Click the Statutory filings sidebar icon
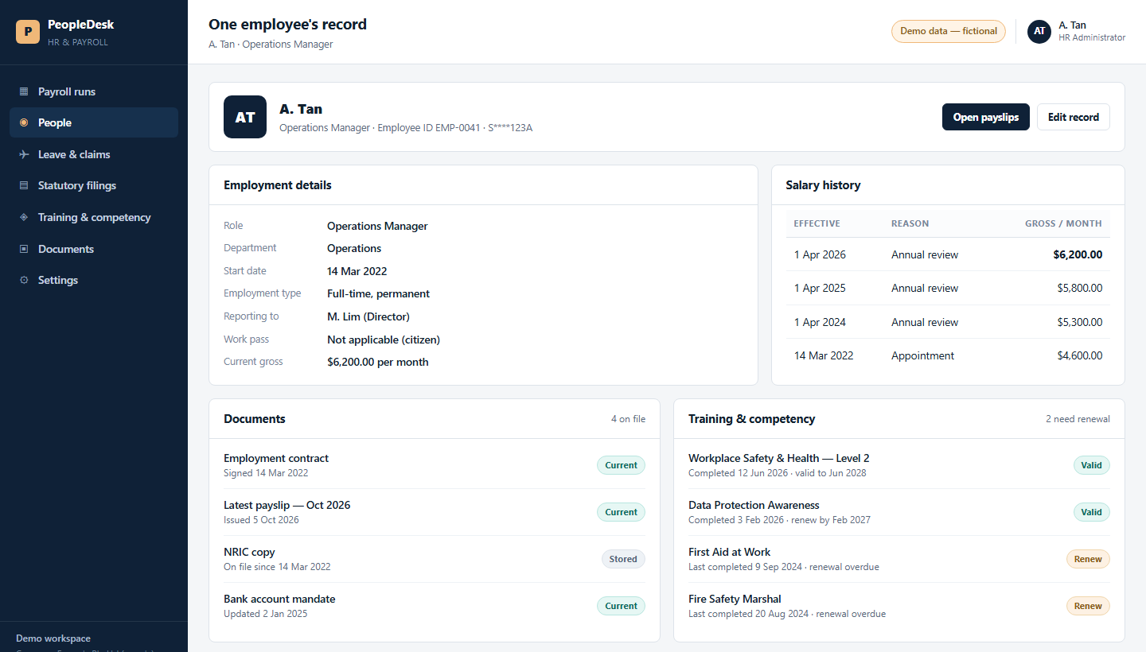Image resolution: width=1146 pixels, height=652 pixels. [24, 185]
